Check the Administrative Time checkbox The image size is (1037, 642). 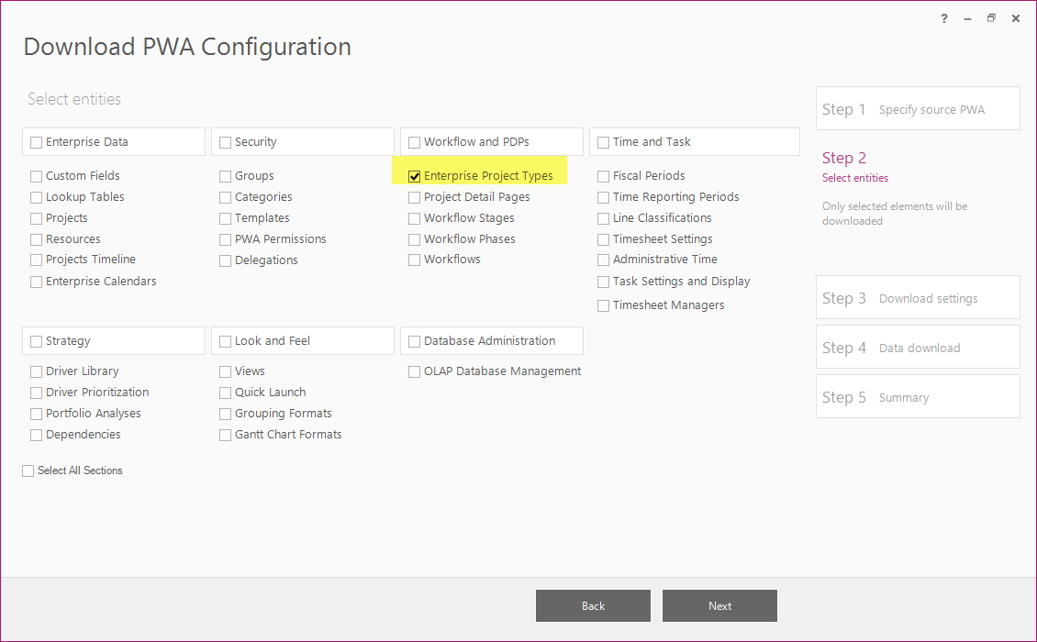[x=603, y=260]
